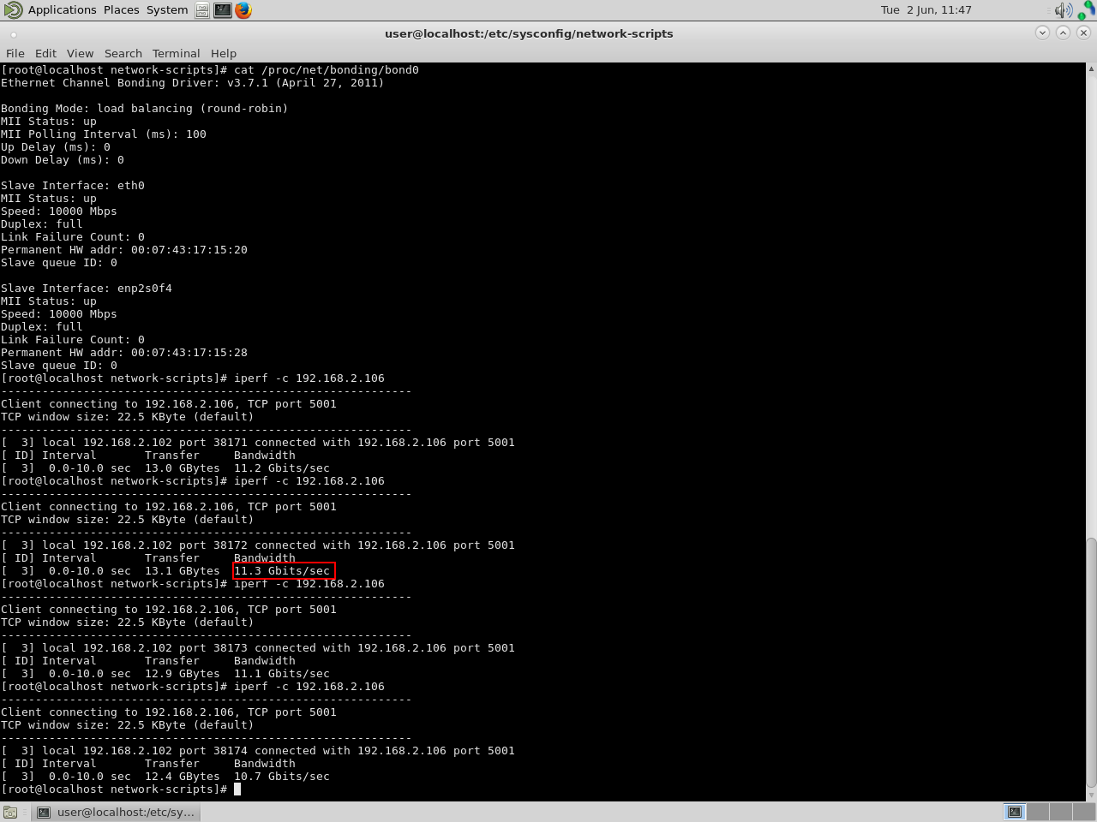Viewport: 1097px width, 822px height.
Task: Open the View menu
Action: (x=80, y=53)
